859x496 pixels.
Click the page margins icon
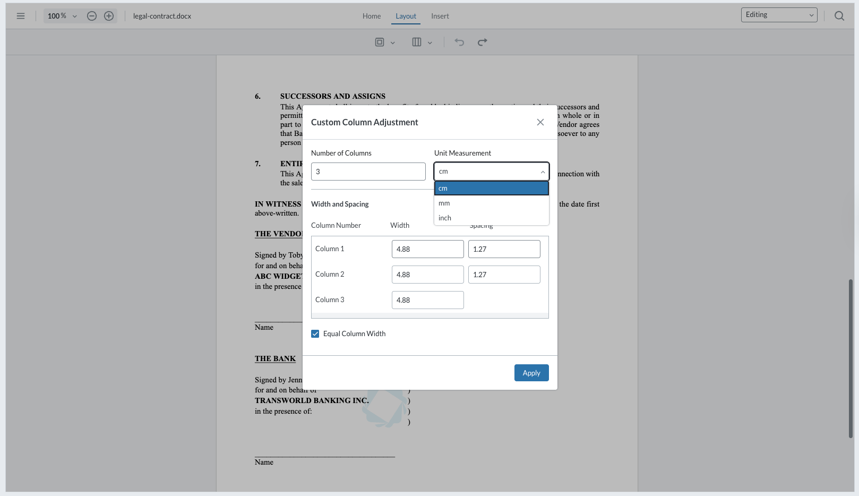380,42
